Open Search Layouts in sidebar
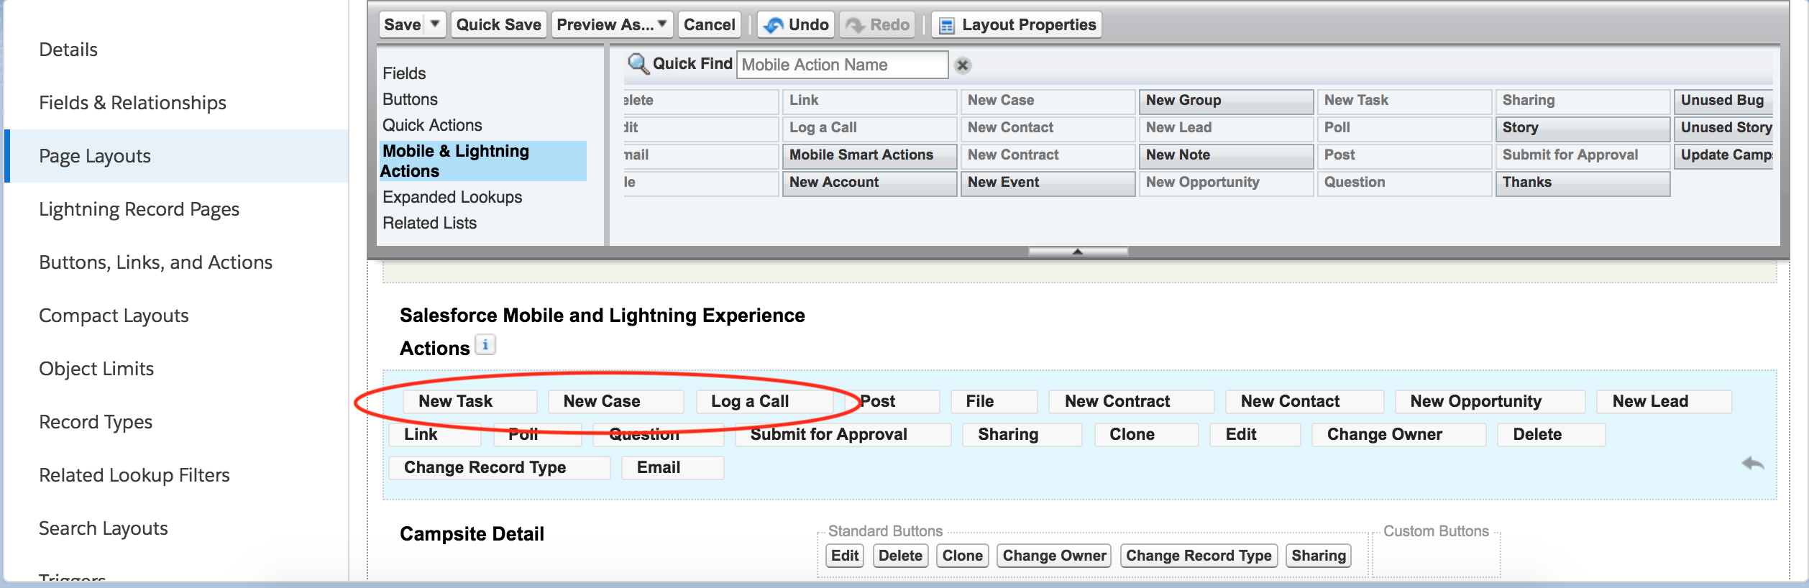The height and width of the screenshot is (588, 1809). click(104, 528)
